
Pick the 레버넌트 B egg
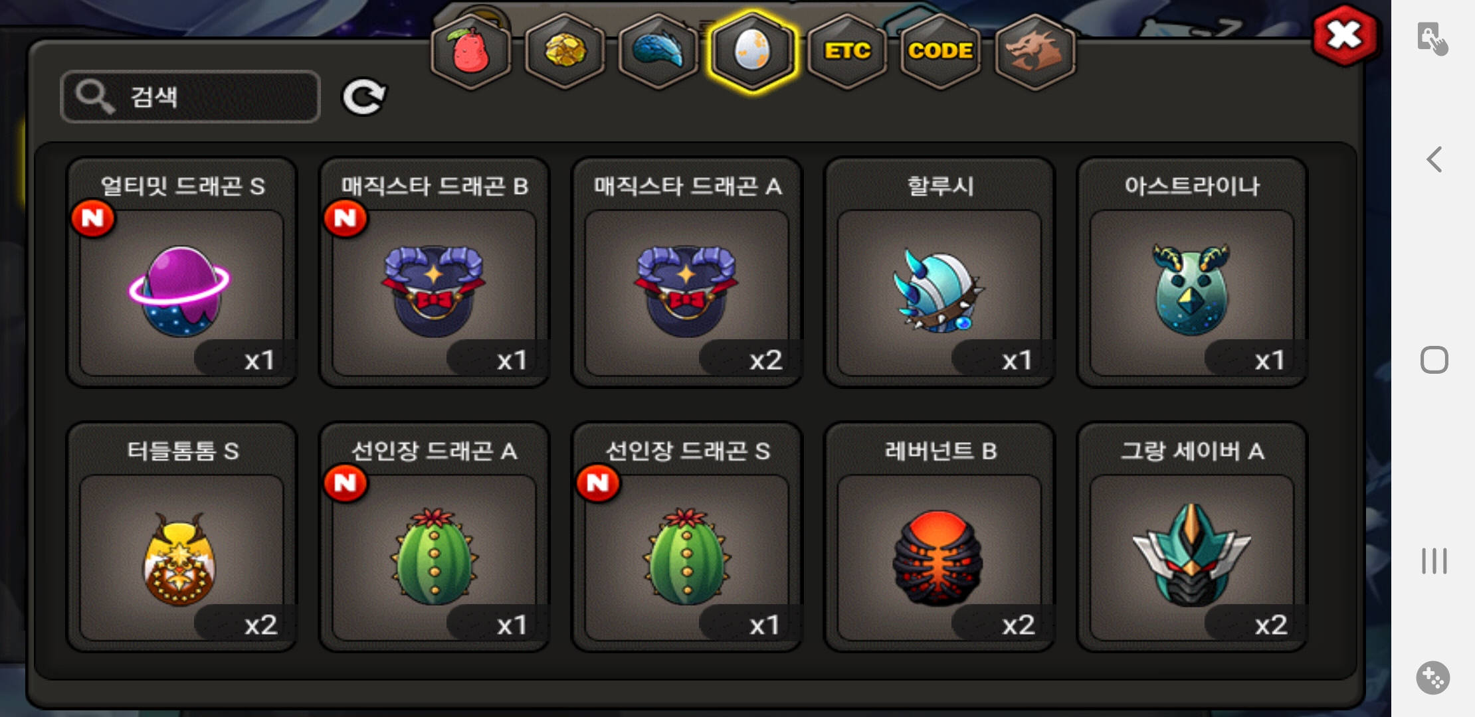point(939,537)
